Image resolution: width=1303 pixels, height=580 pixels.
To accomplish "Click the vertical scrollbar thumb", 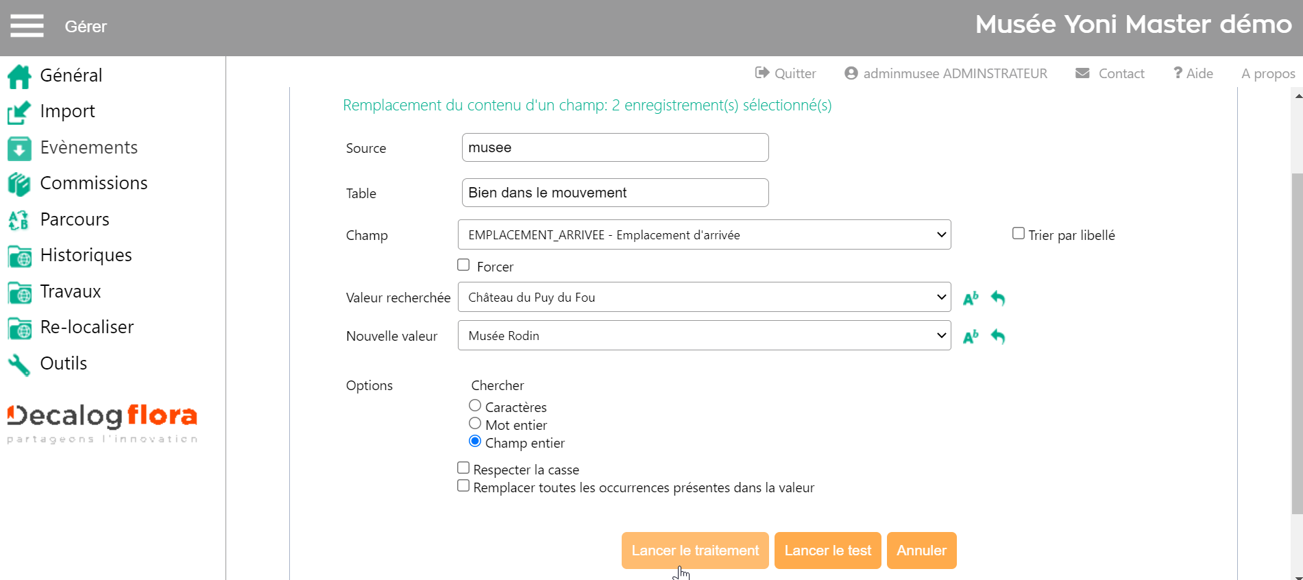I will [1297, 343].
